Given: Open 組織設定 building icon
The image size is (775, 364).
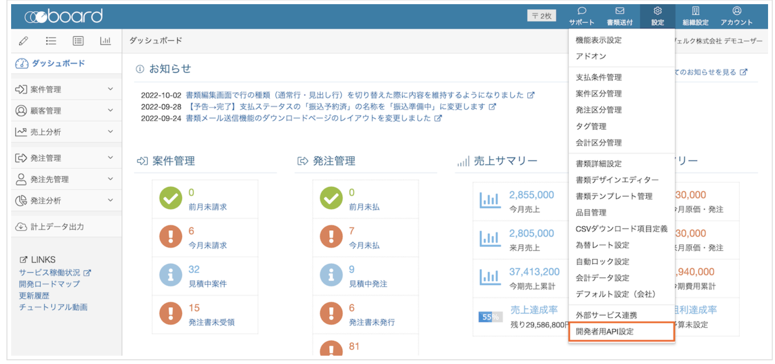Looking at the screenshot, I should (x=695, y=11).
